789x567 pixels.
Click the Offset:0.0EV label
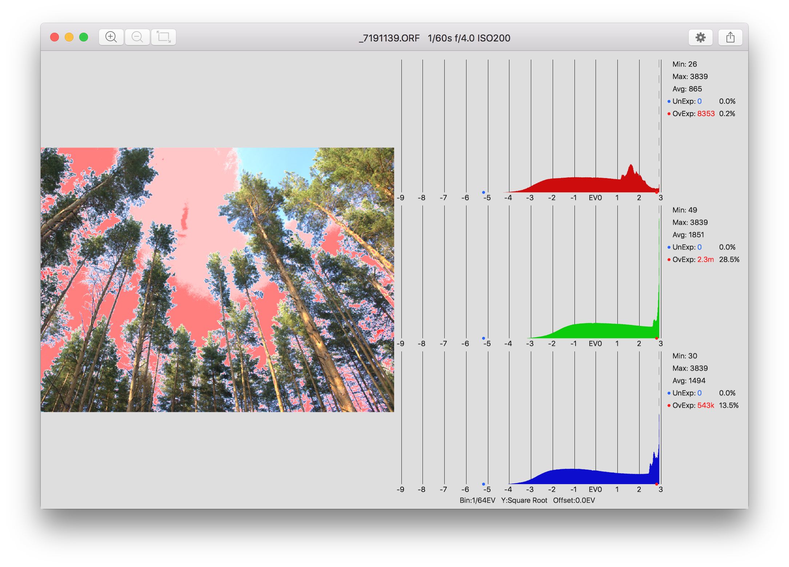574,500
